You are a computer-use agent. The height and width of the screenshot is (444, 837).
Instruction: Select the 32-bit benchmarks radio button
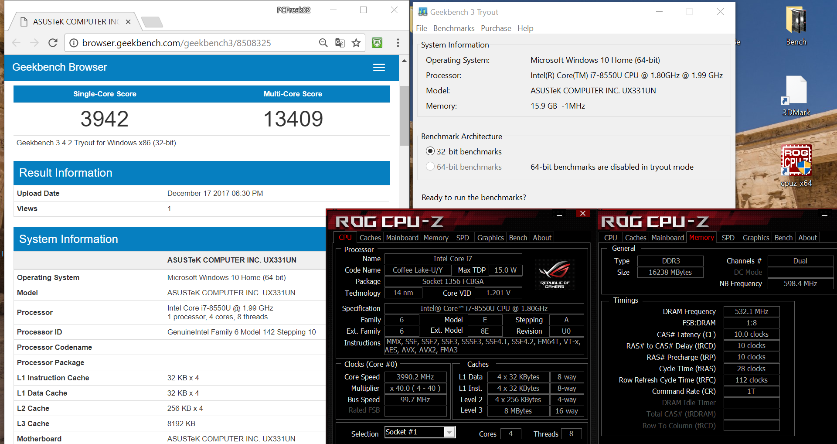pos(430,151)
